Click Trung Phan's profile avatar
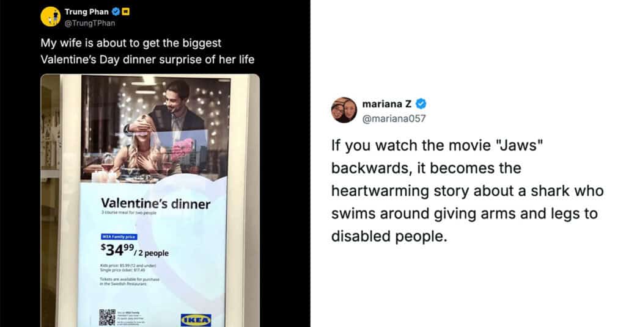 tap(51, 16)
